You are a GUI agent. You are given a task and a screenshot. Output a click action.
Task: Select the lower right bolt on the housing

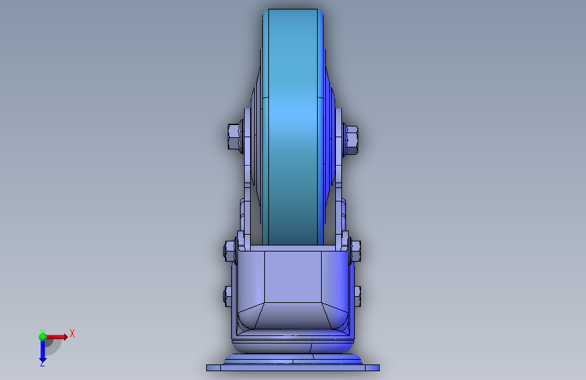click(358, 296)
